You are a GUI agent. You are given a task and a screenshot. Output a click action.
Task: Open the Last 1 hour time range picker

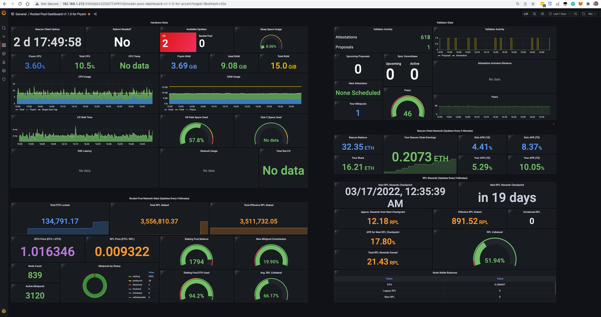click(x=560, y=14)
